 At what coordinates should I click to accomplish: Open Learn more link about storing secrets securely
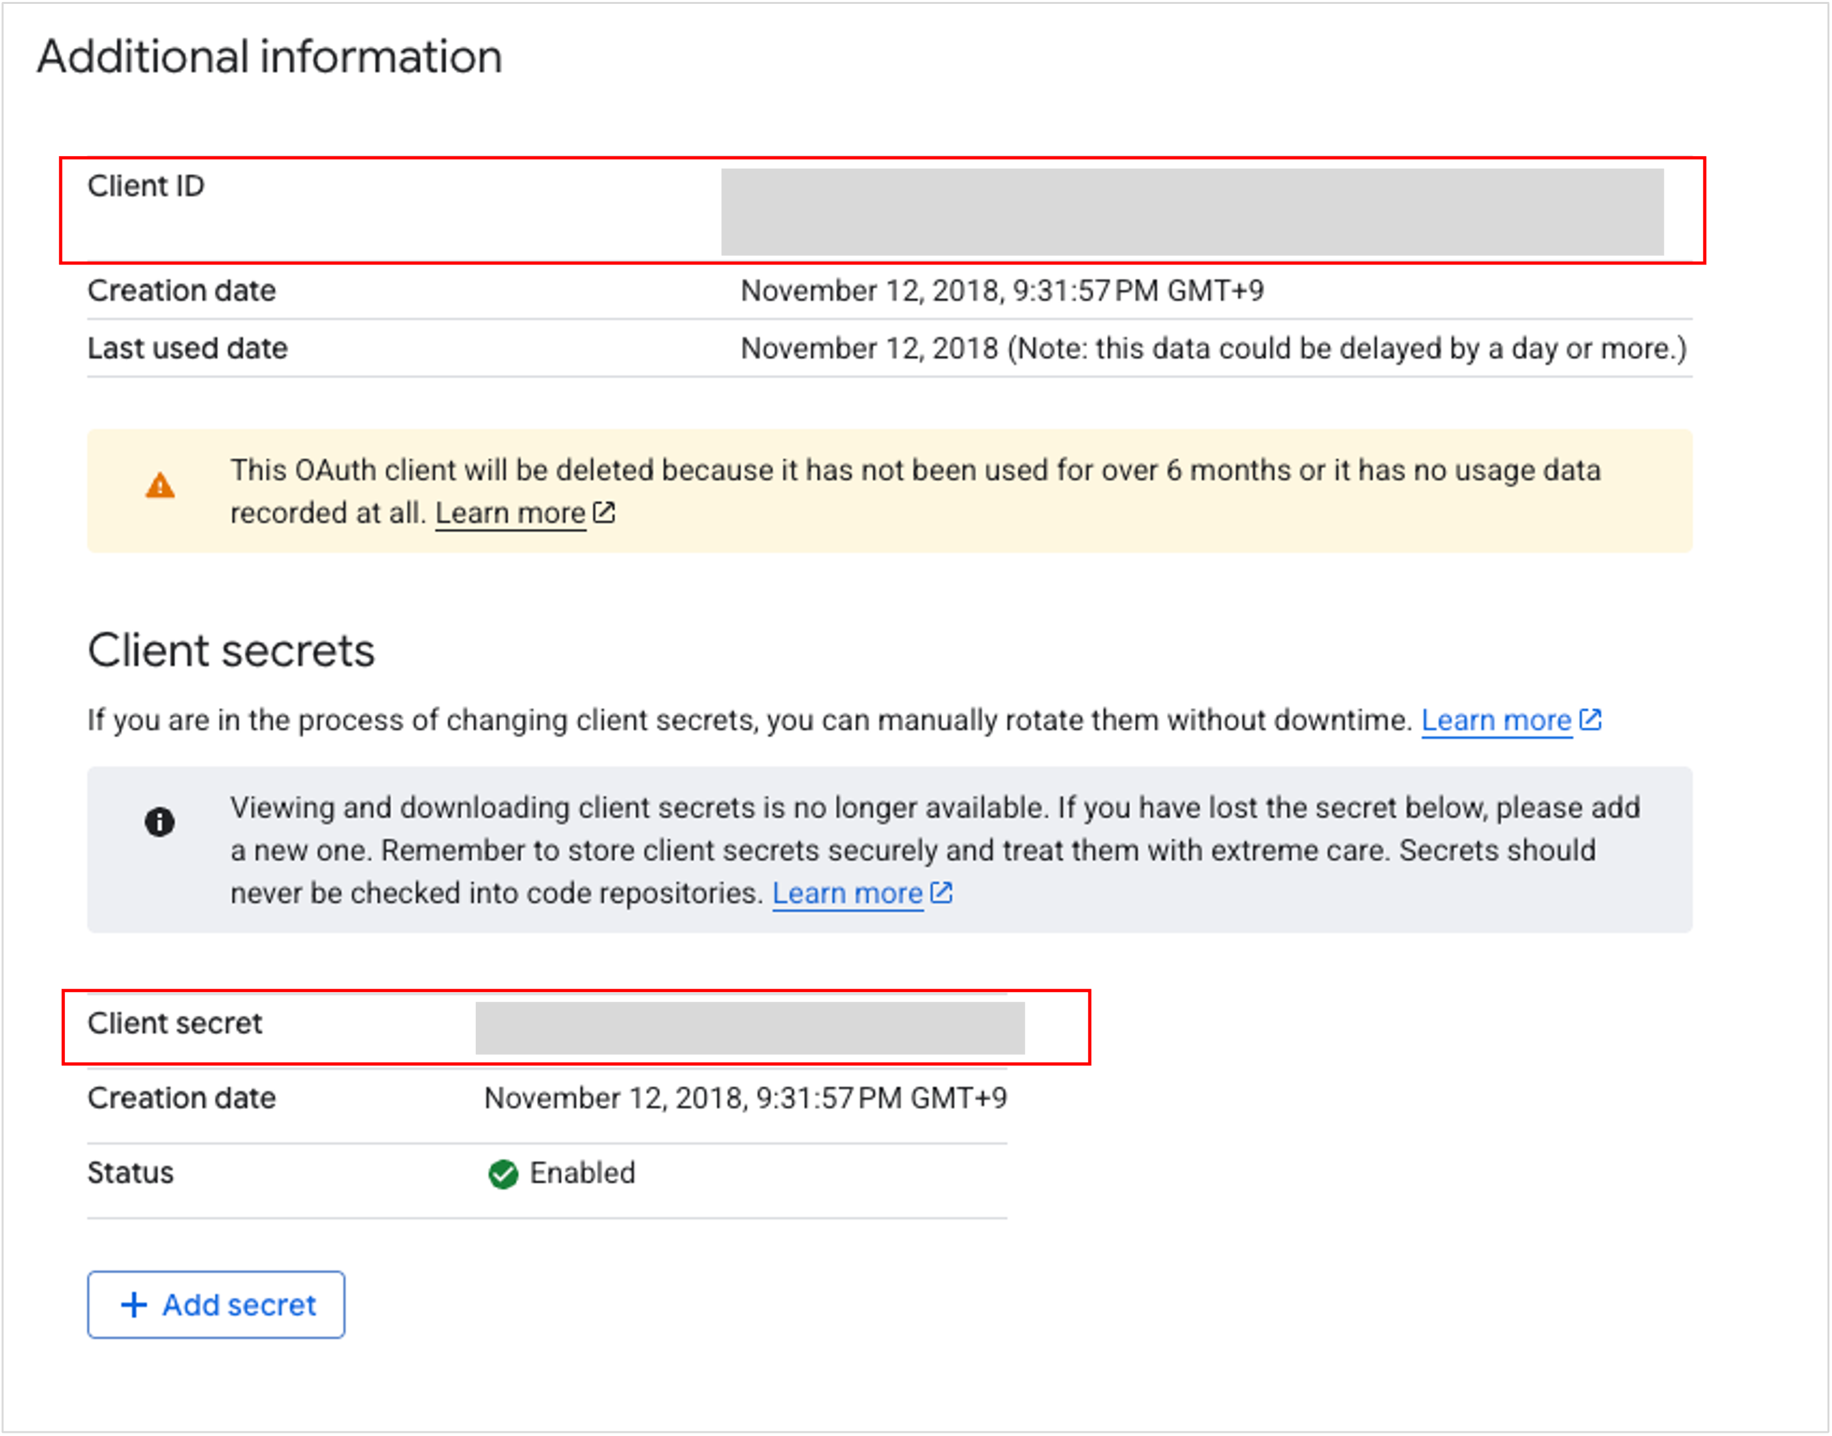pos(848,893)
